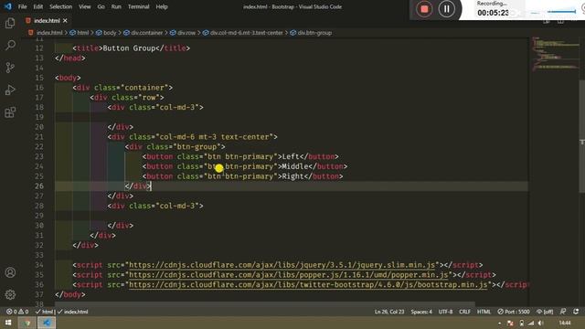Viewport: 585px width, 329px height.
Task: Open the Source Control view
Action: pos(10,68)
